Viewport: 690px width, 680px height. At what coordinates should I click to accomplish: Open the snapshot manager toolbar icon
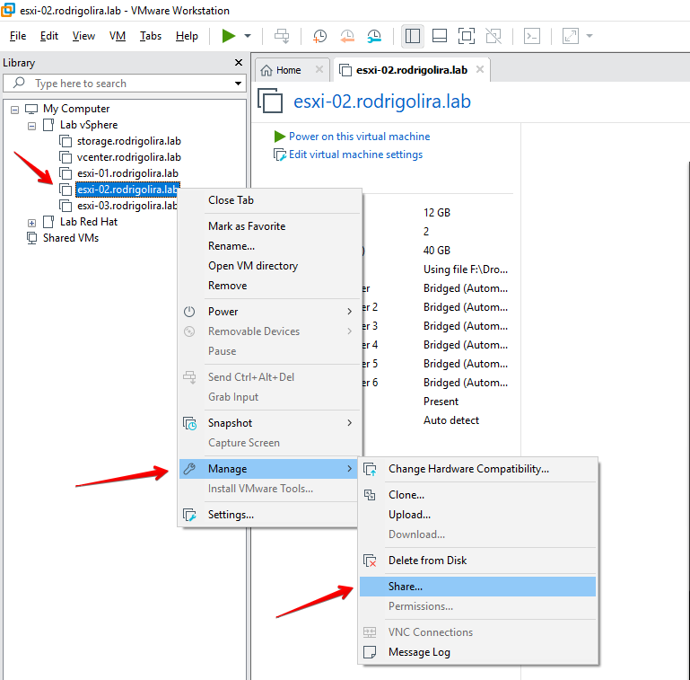click(374, 36)
